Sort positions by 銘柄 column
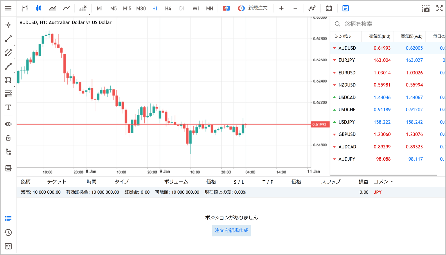This screenshot has height=255, width=446. click(26, 182)
